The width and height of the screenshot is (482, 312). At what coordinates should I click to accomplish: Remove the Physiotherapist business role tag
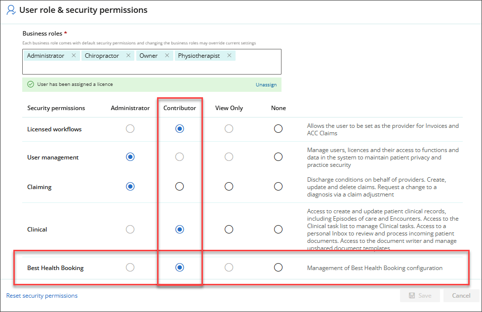click(x=229, y=55)
